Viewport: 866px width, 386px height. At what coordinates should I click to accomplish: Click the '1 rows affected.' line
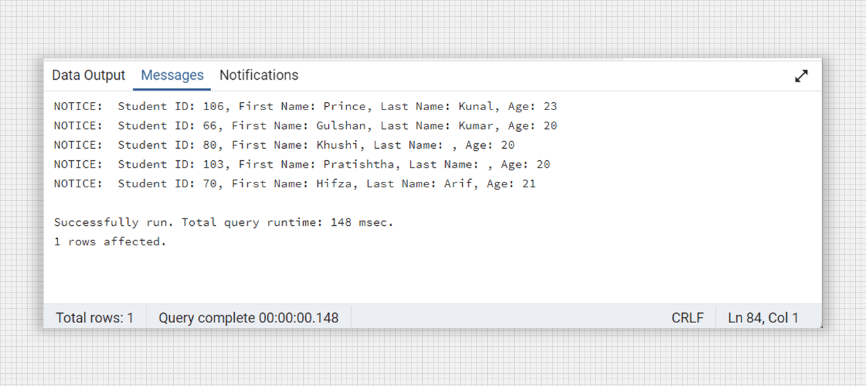pyautogui.click(x=110, y=241)
